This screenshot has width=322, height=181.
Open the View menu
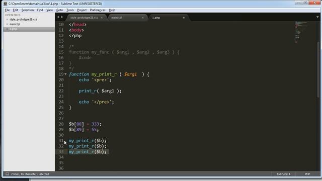coord(49,10)
